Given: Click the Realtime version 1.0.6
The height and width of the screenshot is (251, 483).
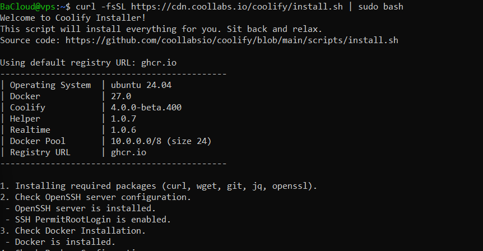Looking at the screenshot, I should (x=123, y=130).
